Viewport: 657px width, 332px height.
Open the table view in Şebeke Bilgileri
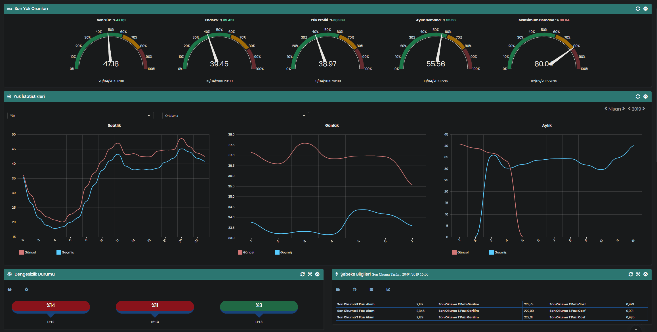371,289
